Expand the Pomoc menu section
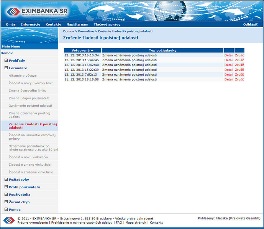 pos(6,209)
